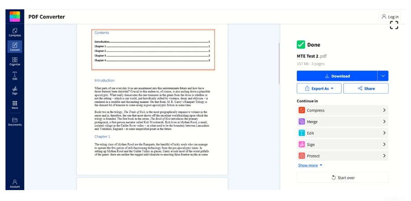Click the PDF Converter title
The height and width of the screenshot is (201, 411).
[47, 17]
